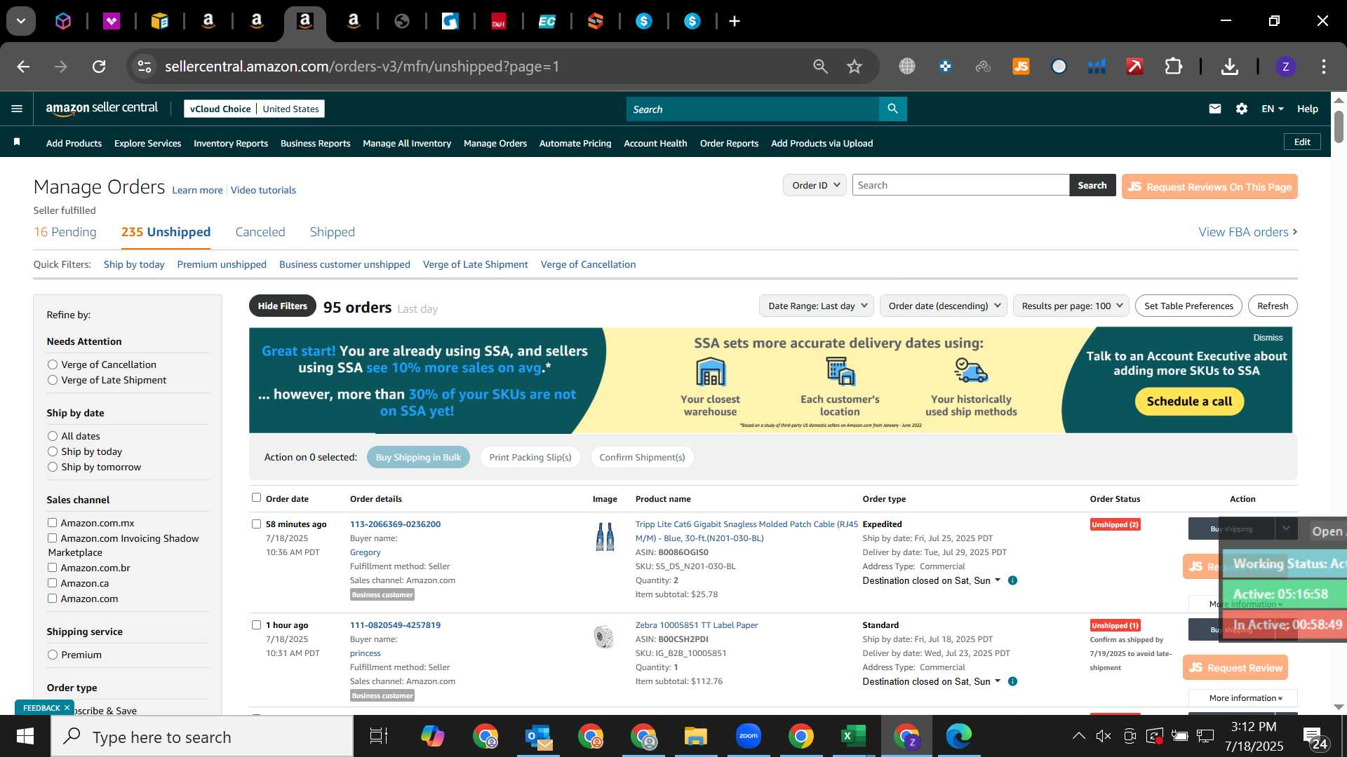Click the orange JS extension icon
1347x757 pixels.
point(1021,67)
